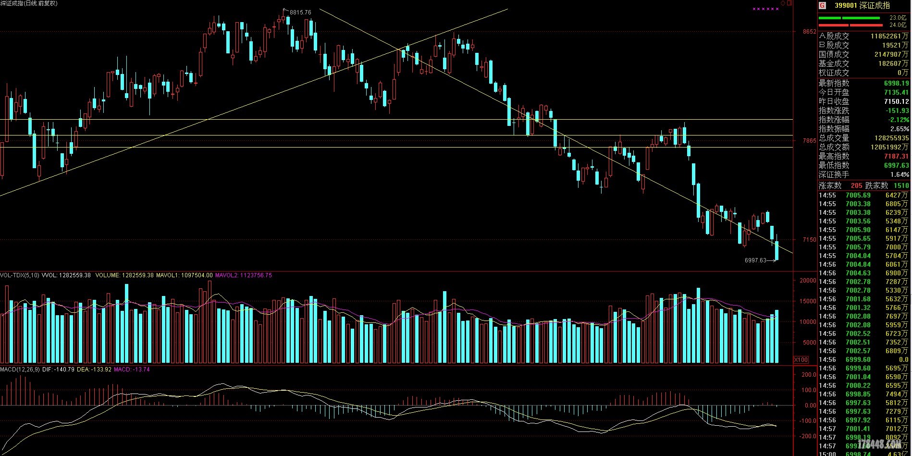Screen dimensions: 912x456
Task: Click the tick row with price 7001.04
Action: [863, 377]
